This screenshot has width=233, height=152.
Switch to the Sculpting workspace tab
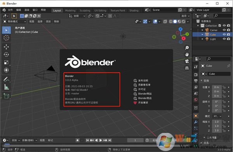(x=85, y=10)
